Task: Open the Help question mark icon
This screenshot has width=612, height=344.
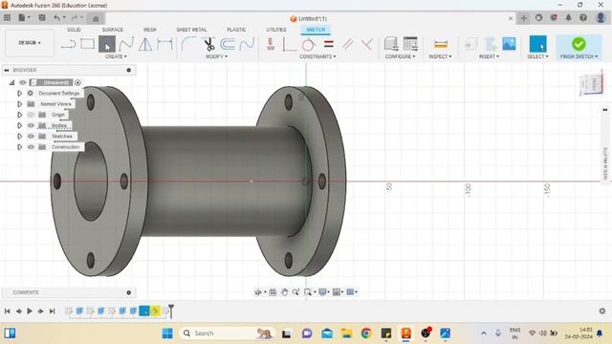Action: click(583, 18)
